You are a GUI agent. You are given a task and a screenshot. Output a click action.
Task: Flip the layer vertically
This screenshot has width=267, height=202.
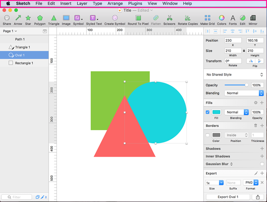pyautogui.click(x=259, y=61)
